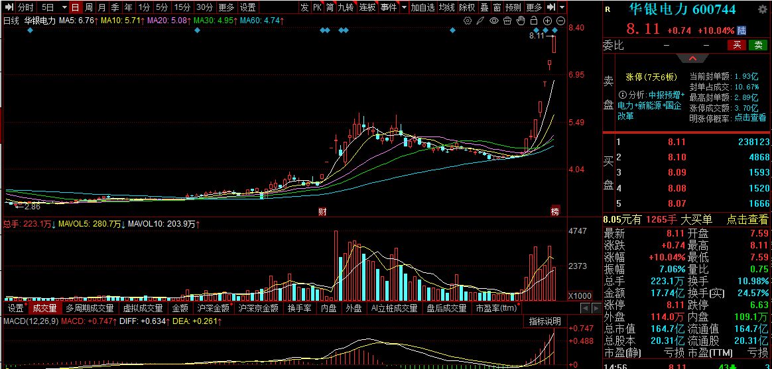Toggle 连板 display
Image resolution: width=772 pixels, height=369 pixels.
(368, 7)
